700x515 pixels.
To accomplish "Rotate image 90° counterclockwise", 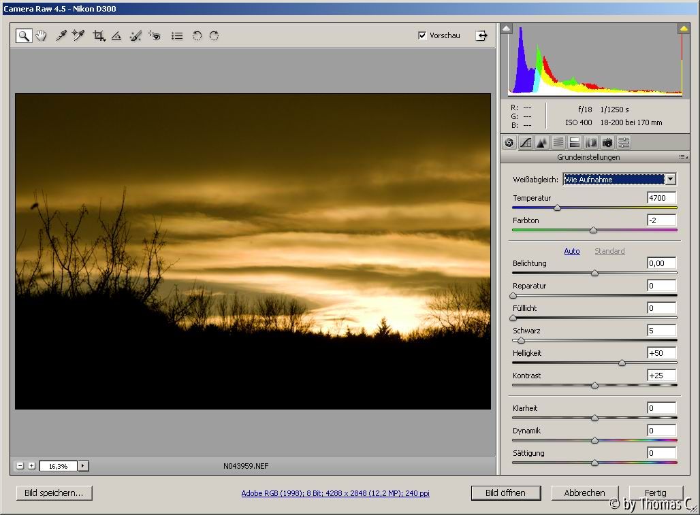I will point(197,36).
